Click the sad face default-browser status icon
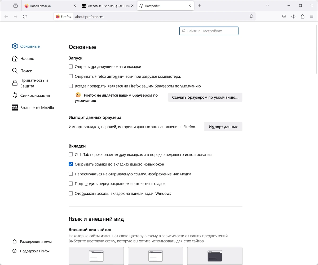This screenshot has width=318, height=265. (x=78, y=95)
